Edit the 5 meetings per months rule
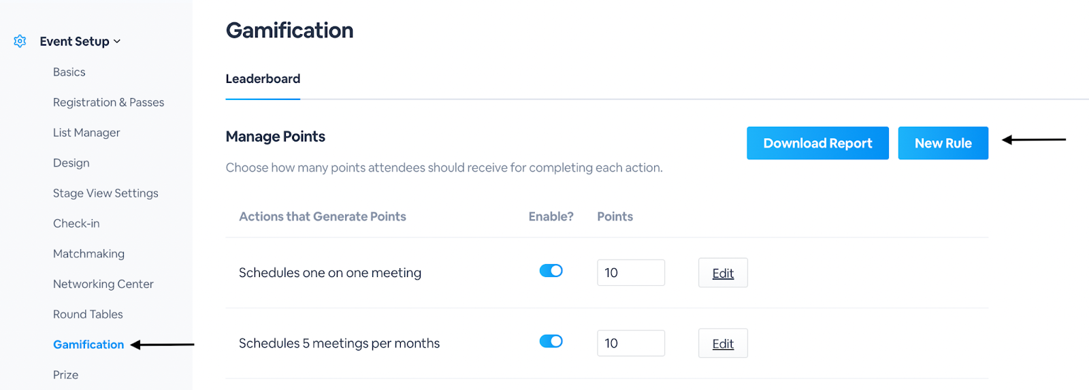This screenshot has width=1089, height=390. pyautogui.click(x=723, y=344)
